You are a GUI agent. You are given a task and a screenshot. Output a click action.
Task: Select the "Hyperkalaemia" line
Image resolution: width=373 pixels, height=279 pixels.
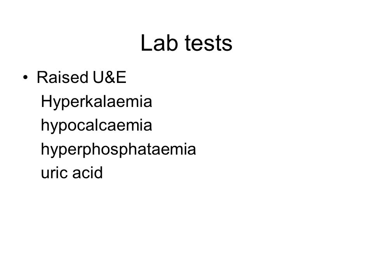[x=96, y=102]
